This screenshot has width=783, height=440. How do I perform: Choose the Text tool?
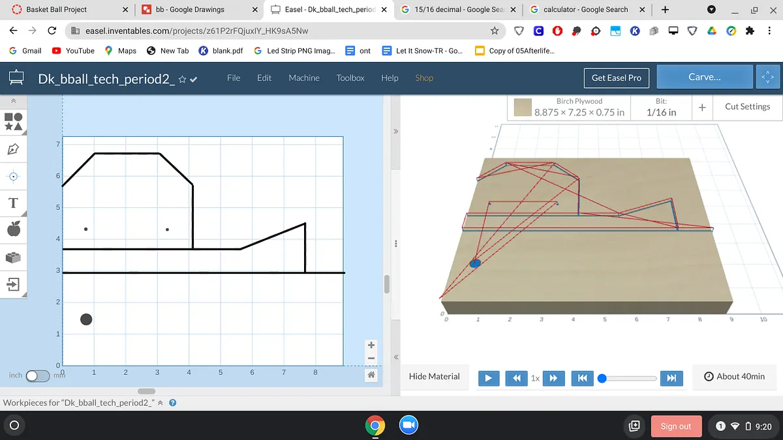(x=13, y=203)
